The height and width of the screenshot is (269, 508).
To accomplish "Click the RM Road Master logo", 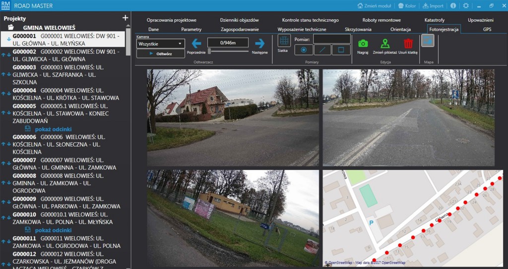I will tap(6, 5).
